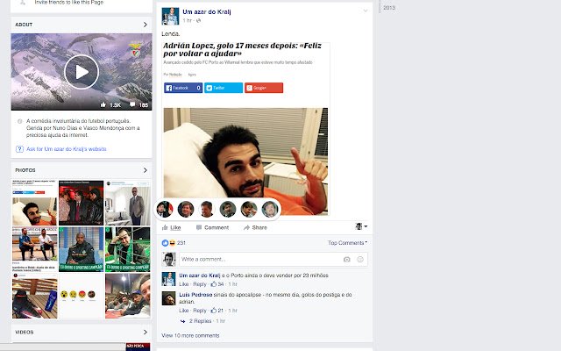This screenshot has width=561, height=351.
Task: Open the post options dropdown arrow
Action: 366,11
